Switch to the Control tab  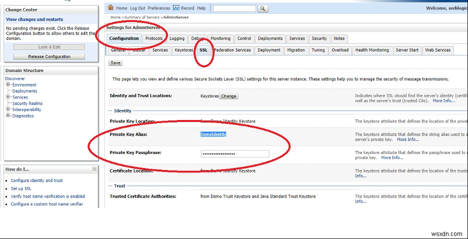click(x=244, y=38)
